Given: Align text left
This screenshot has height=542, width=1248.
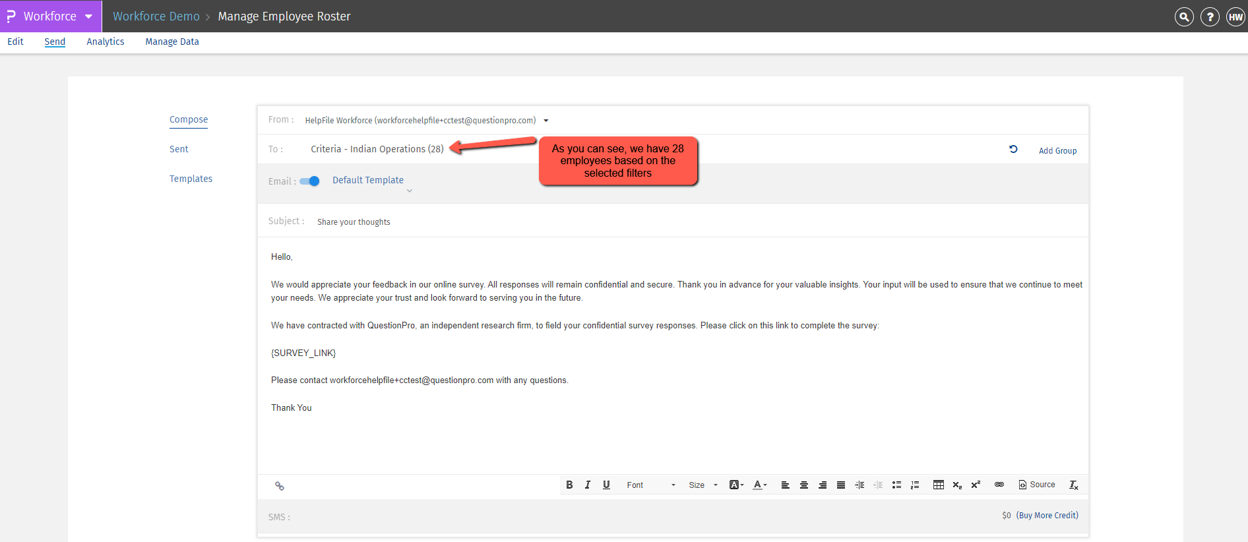Looking at the screenshot, I should click(785, 485).
